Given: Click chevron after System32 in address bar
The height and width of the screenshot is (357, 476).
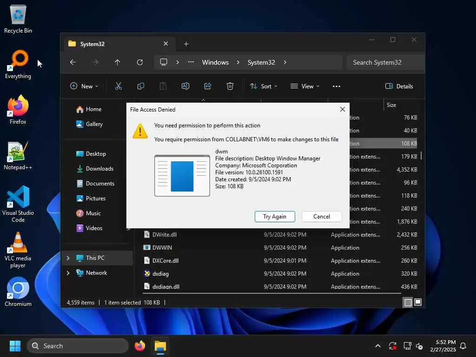Looking at the screenshot, I should tap(285, 62).
